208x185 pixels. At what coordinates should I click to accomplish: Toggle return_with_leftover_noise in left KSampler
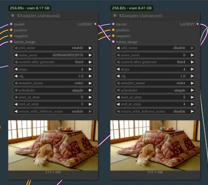53,112
